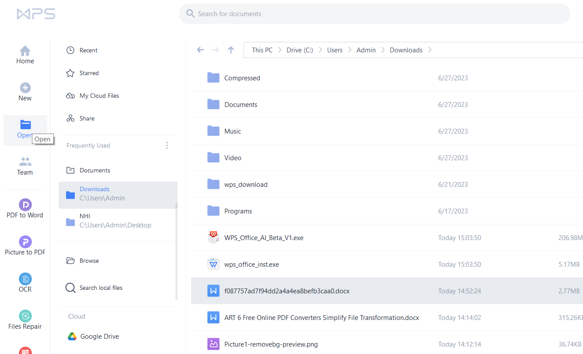This screenshot has height=354, width=583.
Task: Go back to previous folder
Action: tap(201, 50)
